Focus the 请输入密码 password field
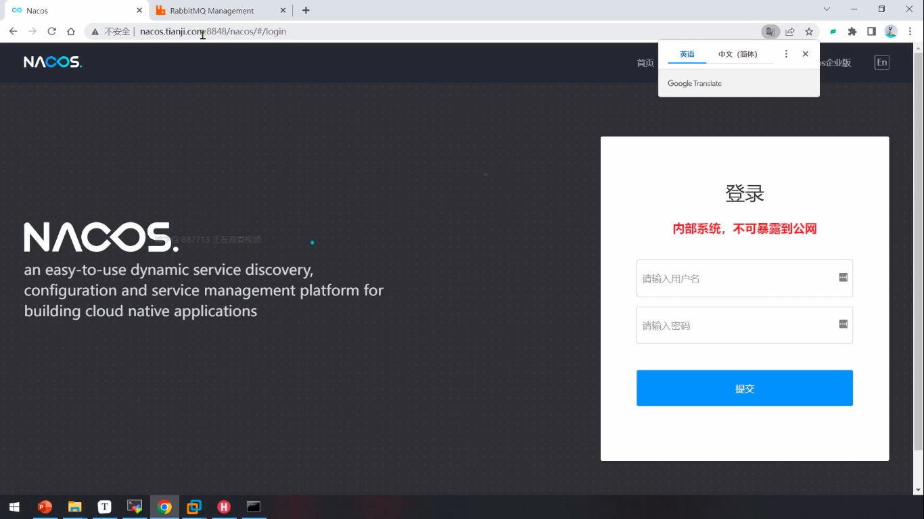Viewport: 924px width, 519px height. (x=744, y=325)
